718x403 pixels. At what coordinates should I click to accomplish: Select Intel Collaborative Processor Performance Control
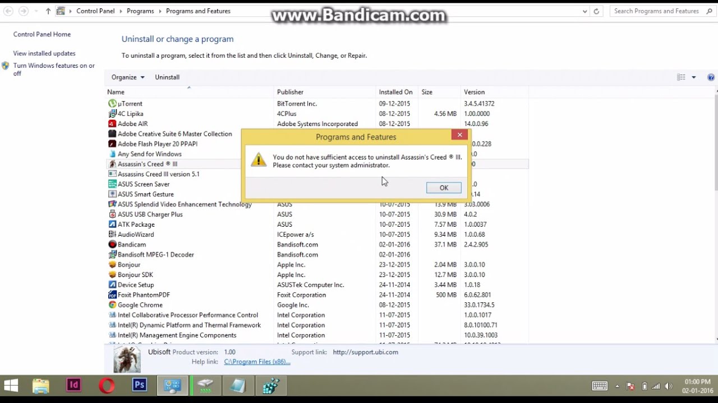[317, 315]
